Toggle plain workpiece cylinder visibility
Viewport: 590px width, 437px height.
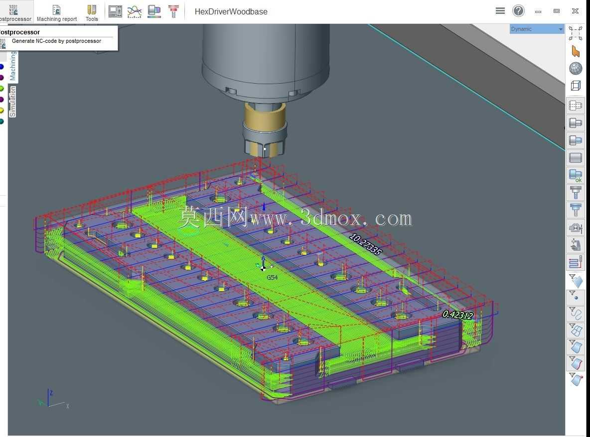click(x=576, y=157)
